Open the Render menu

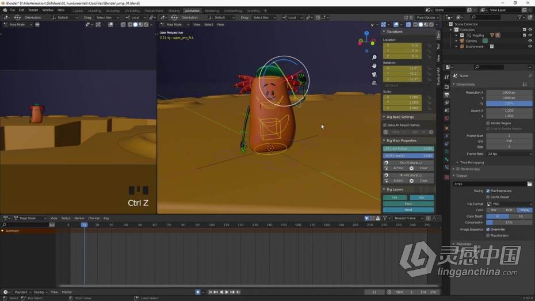[x=33, y=10]
